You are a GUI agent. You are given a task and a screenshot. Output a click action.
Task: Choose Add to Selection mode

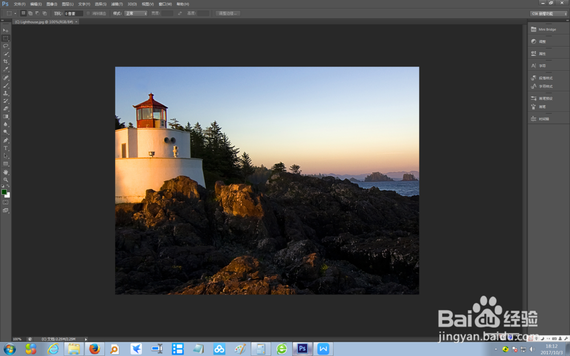31,13
